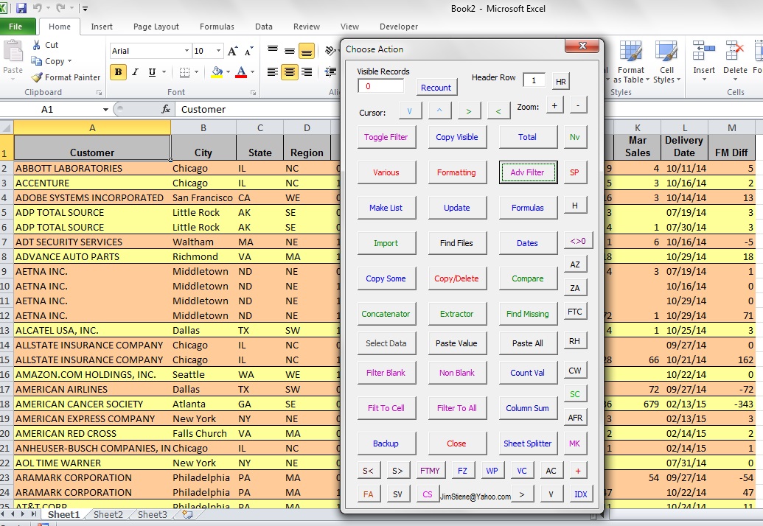The image size is (763, 526).
Task: Open the File tab
Action: coord(15,27)
